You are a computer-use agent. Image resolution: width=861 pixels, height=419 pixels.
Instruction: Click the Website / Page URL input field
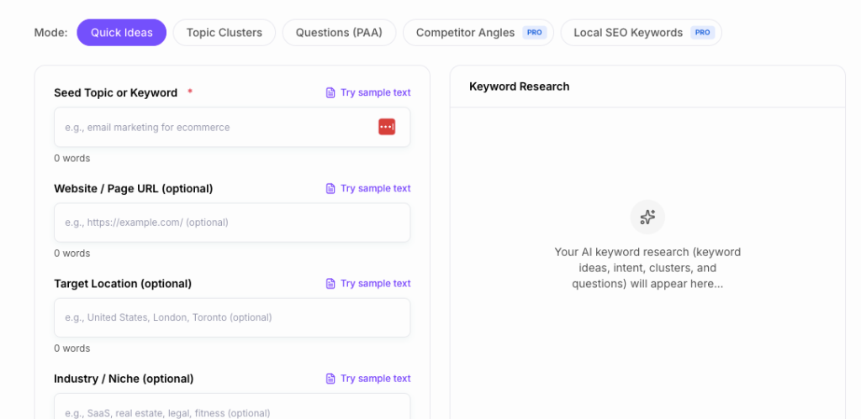(x=232, y=223)
